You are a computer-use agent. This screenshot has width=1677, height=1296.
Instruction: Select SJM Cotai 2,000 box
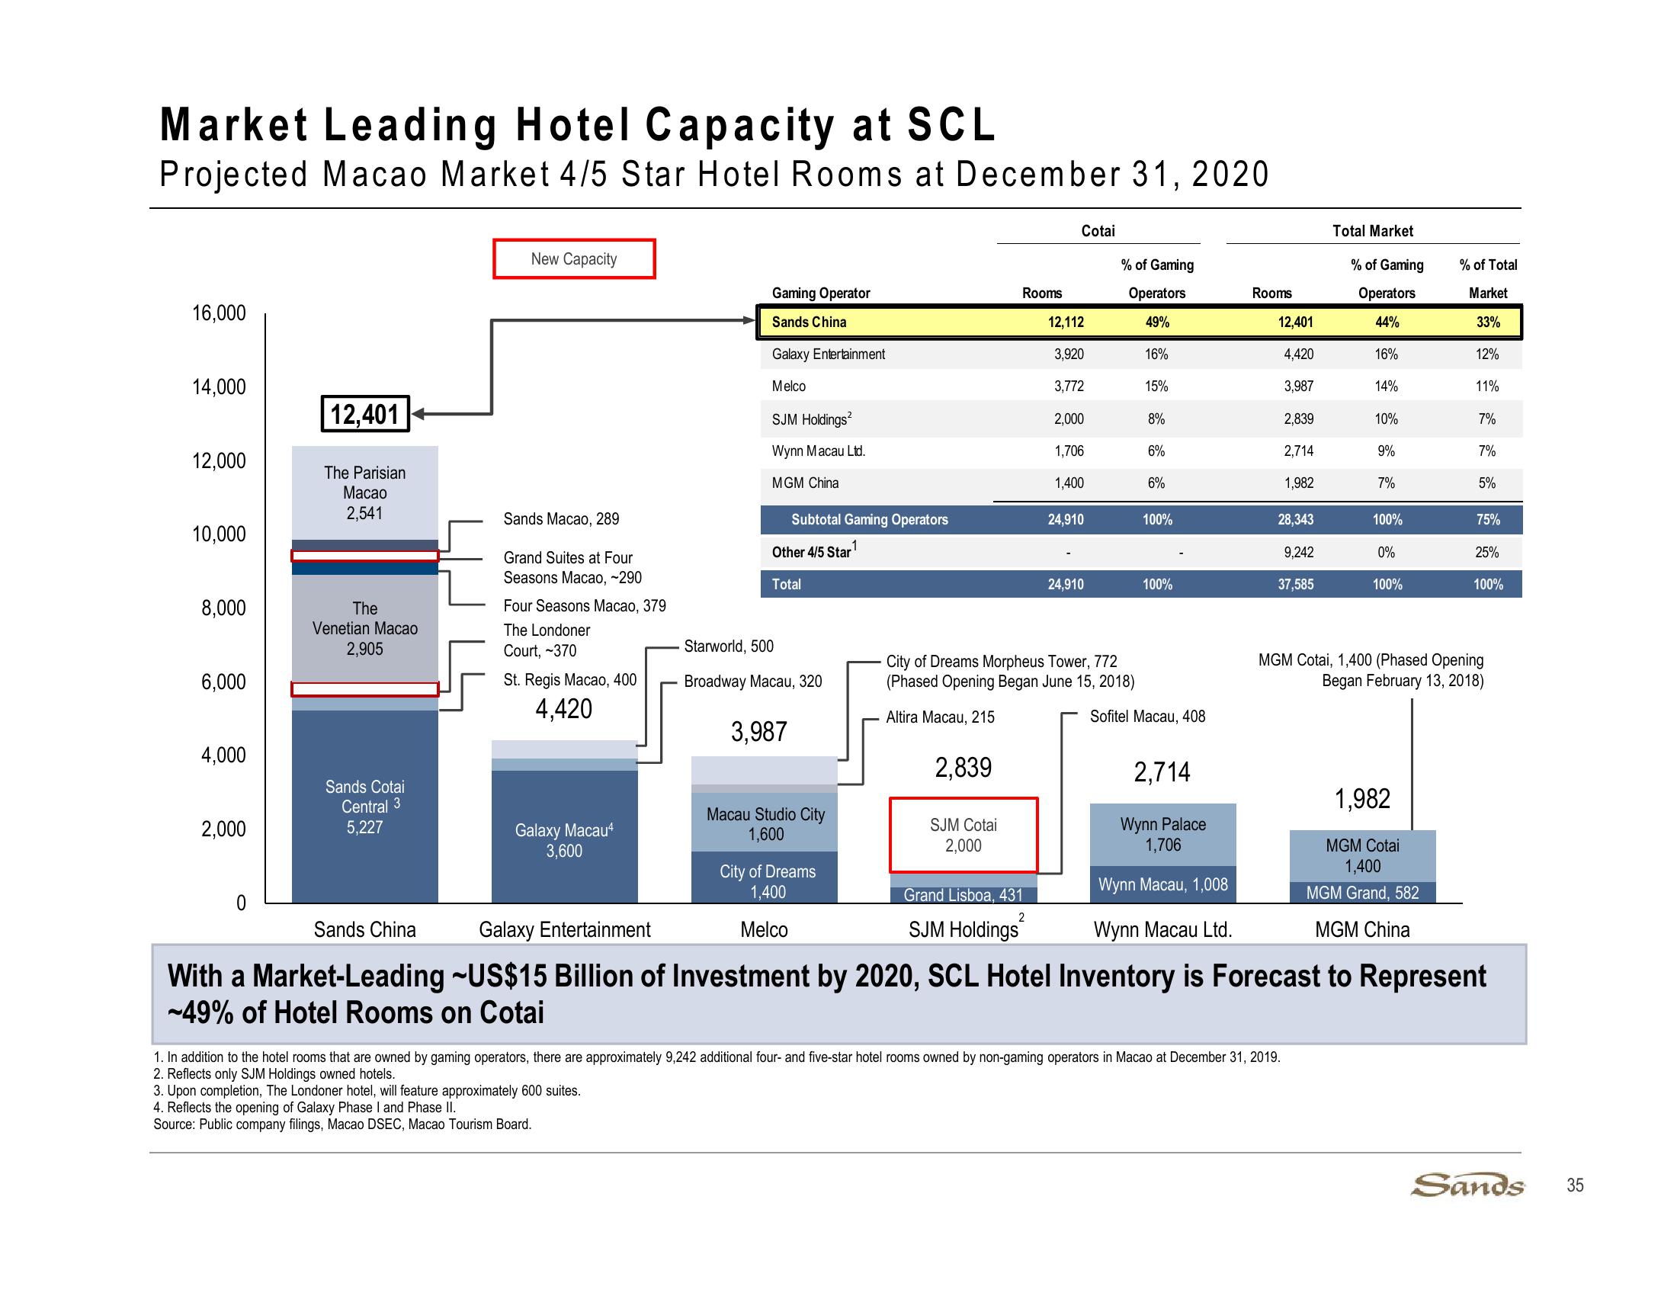964,836
